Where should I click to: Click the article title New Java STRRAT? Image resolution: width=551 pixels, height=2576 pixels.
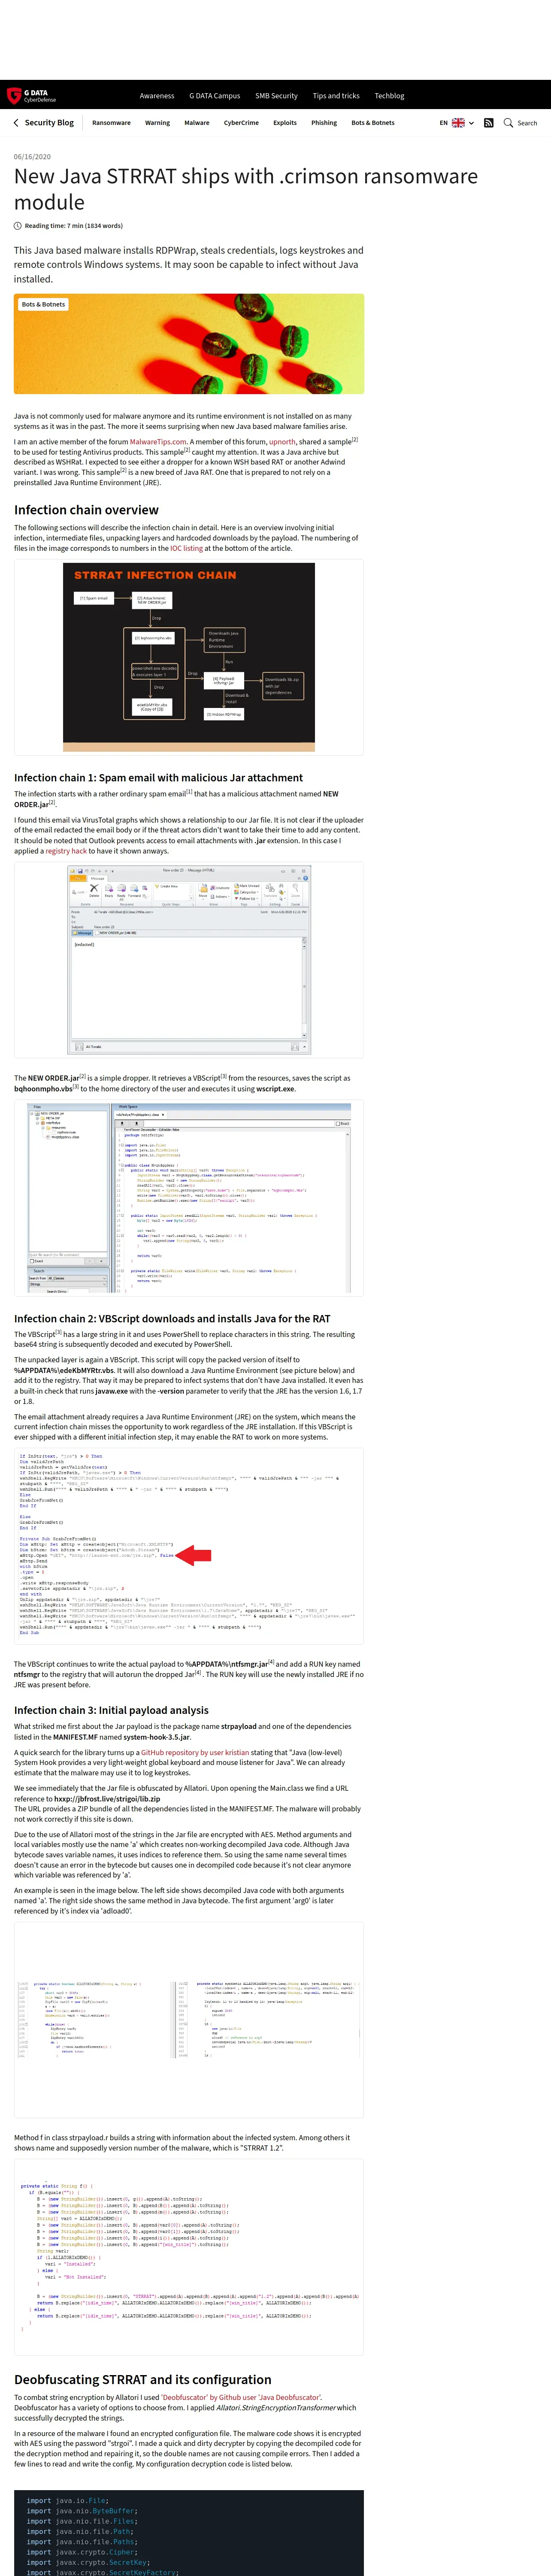pos(246,189)
